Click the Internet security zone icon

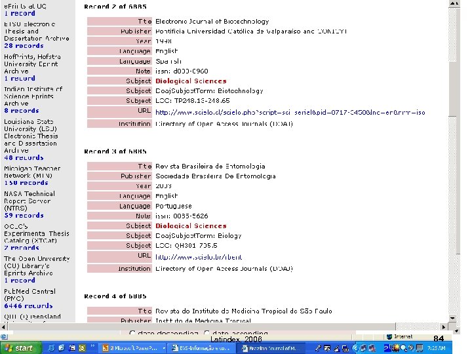pyautogui.click(x=389, y=336)
